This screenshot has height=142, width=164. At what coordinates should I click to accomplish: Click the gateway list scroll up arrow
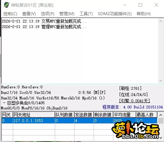point(161,115)
